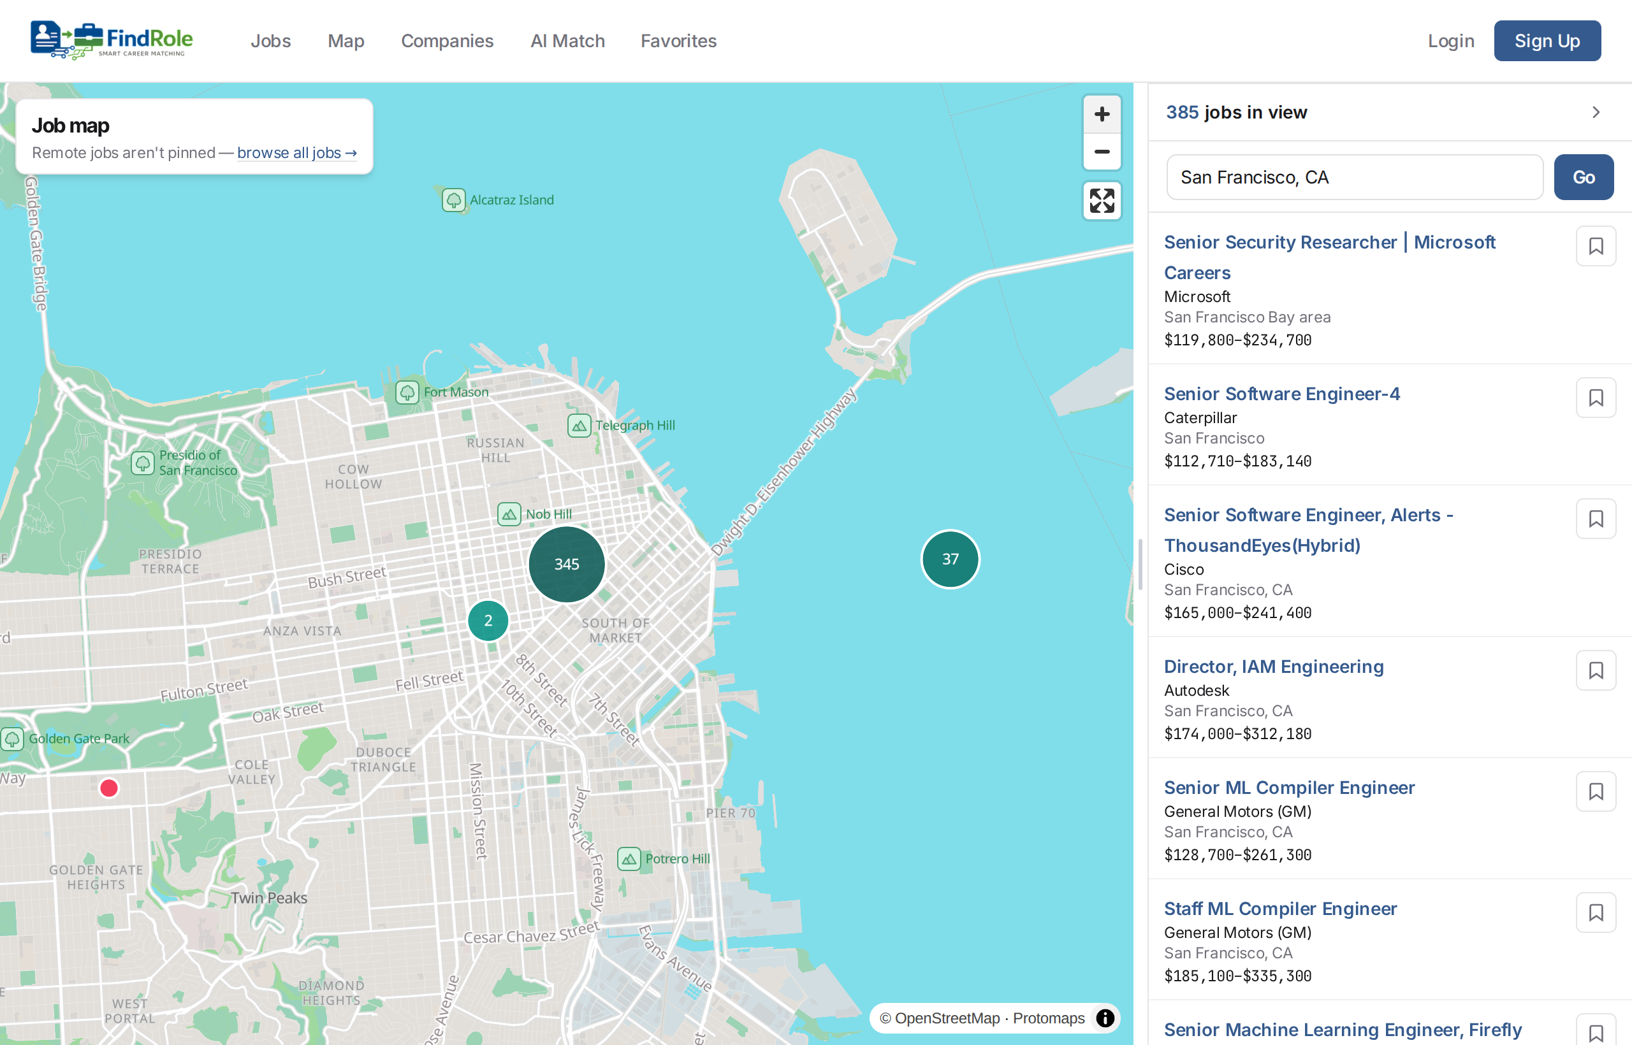Open the Favorites nav item
The width and height of the screenshot is (1632, 1045).
678,41
